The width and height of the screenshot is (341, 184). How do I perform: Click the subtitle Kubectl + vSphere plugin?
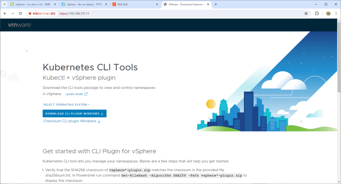(x=79, y=78)
